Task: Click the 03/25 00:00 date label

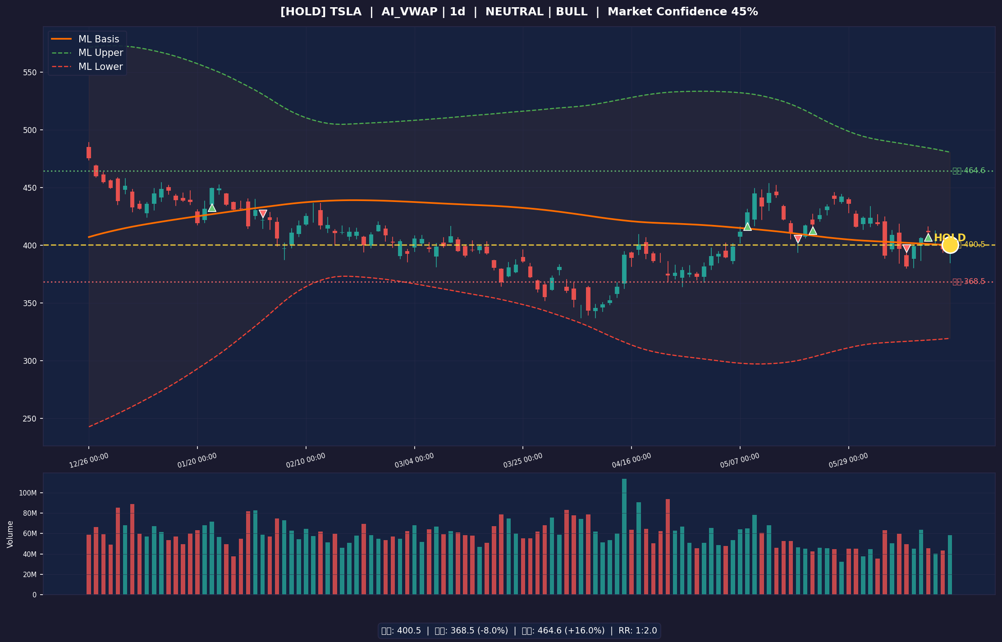Action: 523,460
